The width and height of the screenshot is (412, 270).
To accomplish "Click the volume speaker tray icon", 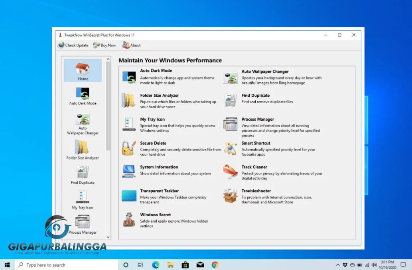I will coord(374,265).
